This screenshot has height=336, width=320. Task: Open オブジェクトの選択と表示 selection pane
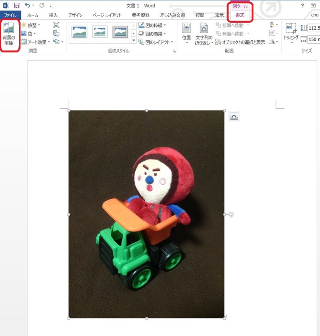click(240, 42)
